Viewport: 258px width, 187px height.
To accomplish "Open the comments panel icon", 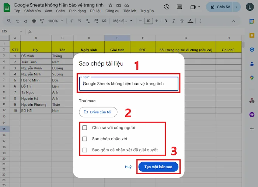I will pos(179,7).
